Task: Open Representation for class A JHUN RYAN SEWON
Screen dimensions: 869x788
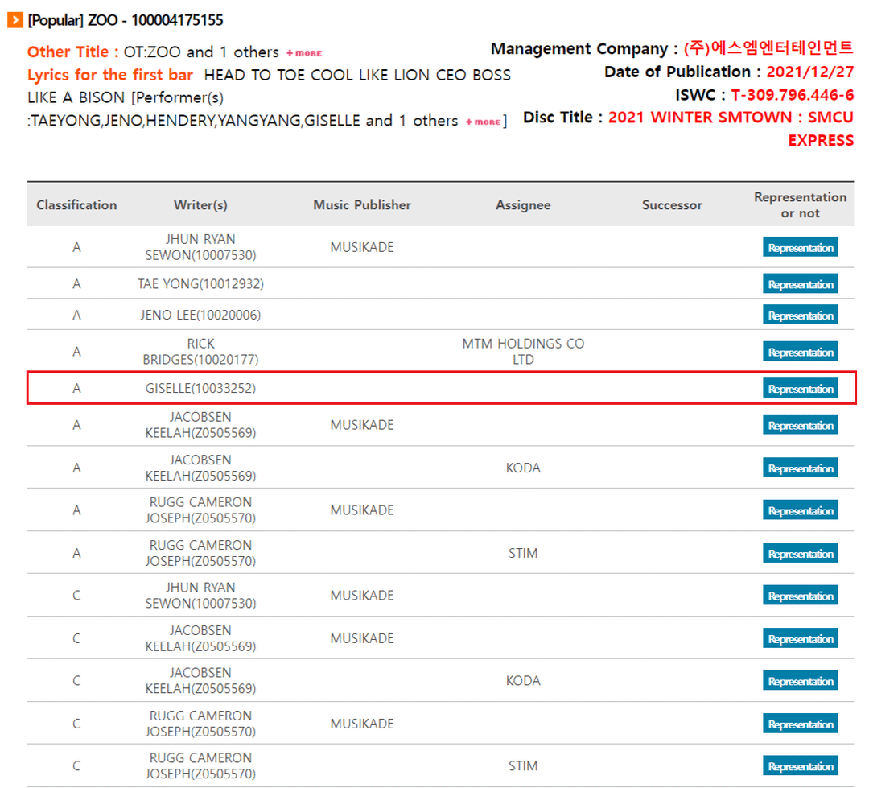Action: point(800,248)
